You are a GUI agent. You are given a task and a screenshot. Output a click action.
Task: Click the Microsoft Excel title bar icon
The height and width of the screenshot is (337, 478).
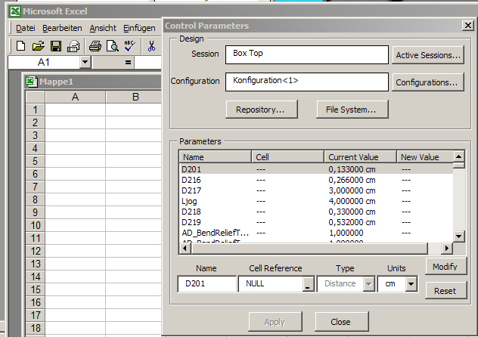(14, 11)
